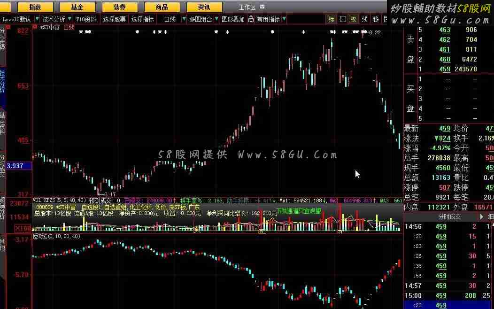
Task: Click the 8.22 high price marker
Action: point(374,32)
